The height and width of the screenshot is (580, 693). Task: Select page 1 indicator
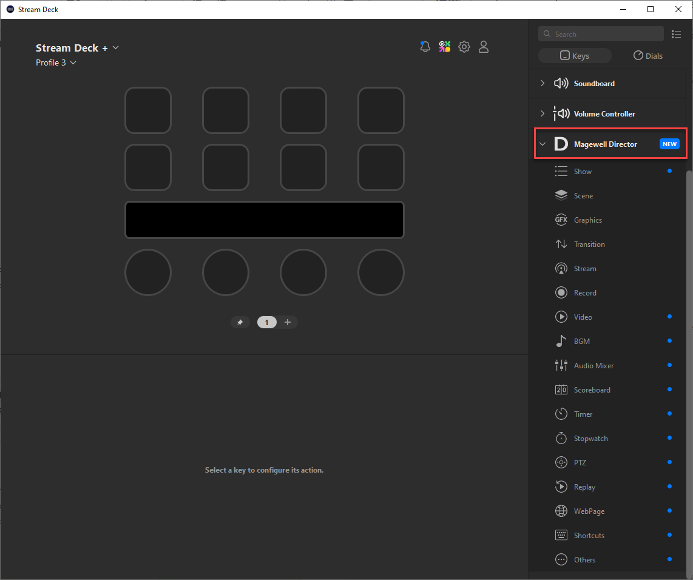click(266, 323)
